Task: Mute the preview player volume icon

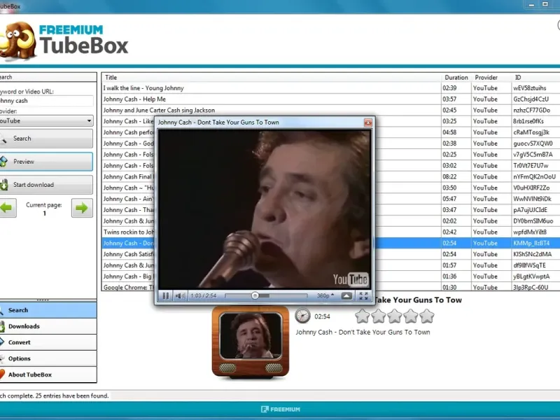Action: pyautogui.click(x=180, y=295)
